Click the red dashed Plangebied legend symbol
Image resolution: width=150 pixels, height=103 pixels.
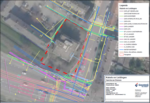[x=121, y=55]
